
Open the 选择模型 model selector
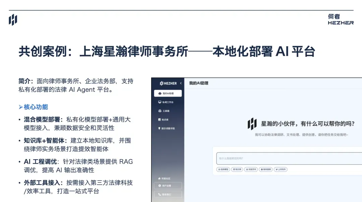coord(223,169)
